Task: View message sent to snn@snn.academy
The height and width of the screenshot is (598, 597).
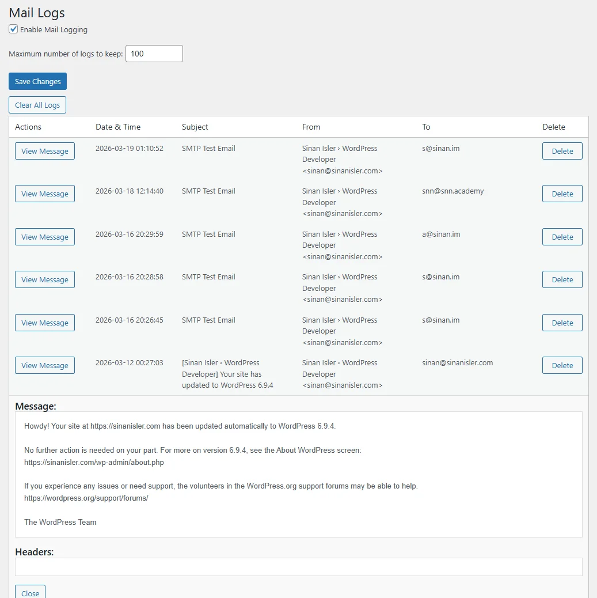Action: click(x=45, y=194)
